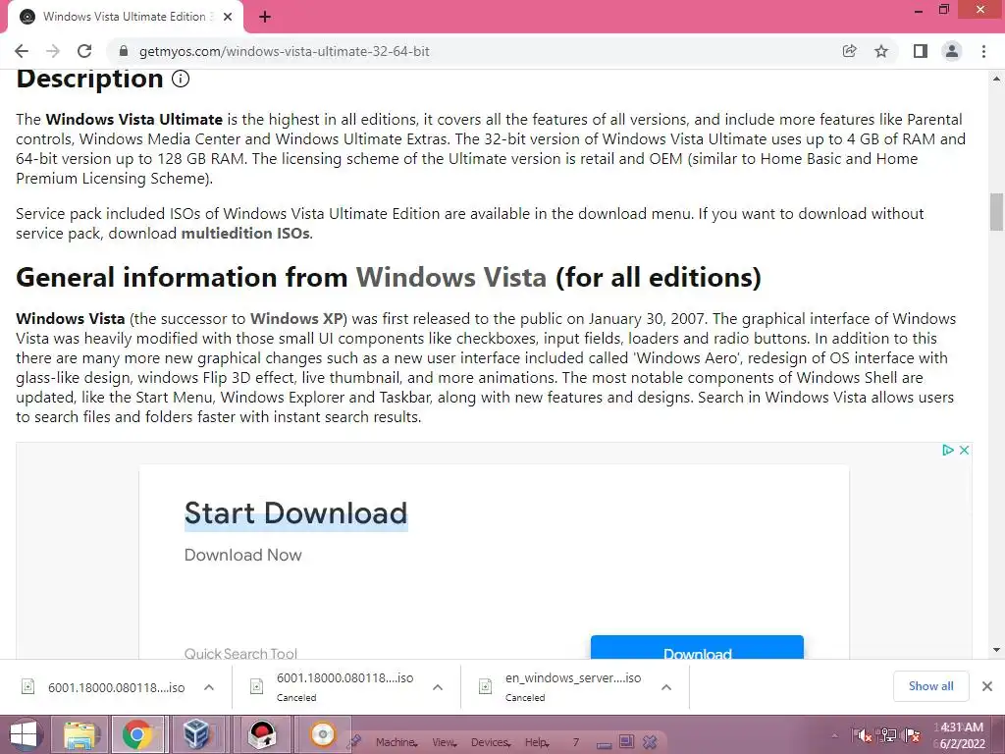Image resolution: width=1005 pixels, height=754 pixels.
Task: Open the Action Center flag icon
Action: [912, 735]
